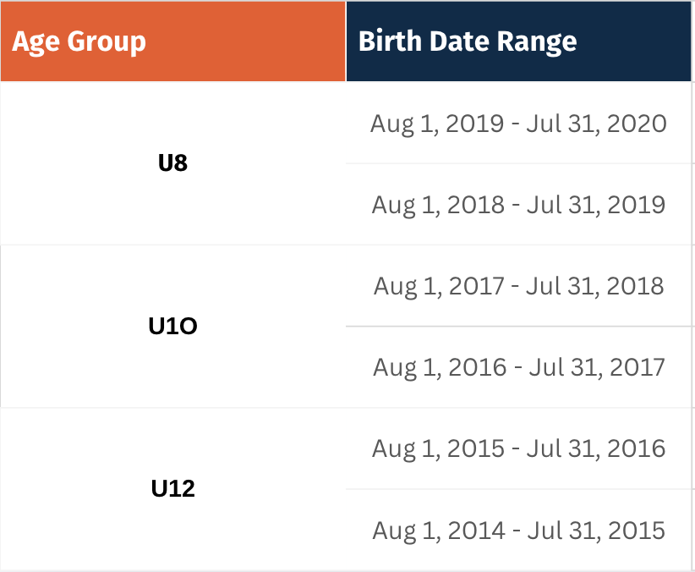Click the Birth Date Range column header
This screenshot has width=695, height=572.
tap(518, 41)
